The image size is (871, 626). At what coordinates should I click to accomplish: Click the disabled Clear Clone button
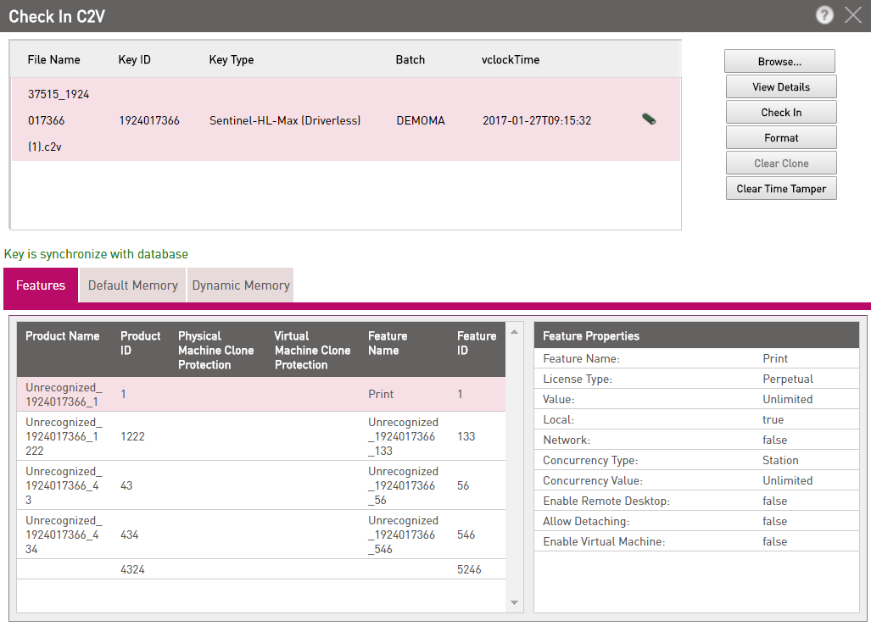[x=780, y=163]
